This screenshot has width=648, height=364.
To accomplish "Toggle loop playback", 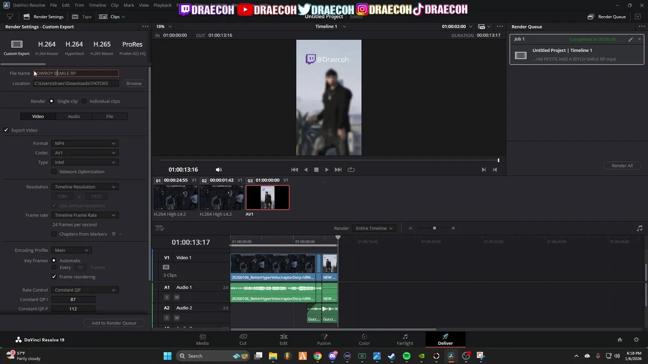I will (x=351, y=170).
